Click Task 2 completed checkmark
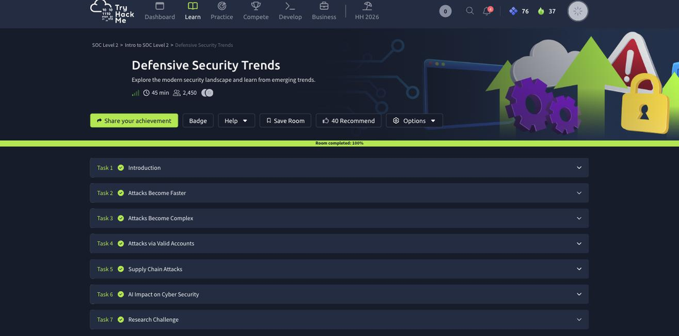This screenshot has width=679, height=336. point(121,193)
